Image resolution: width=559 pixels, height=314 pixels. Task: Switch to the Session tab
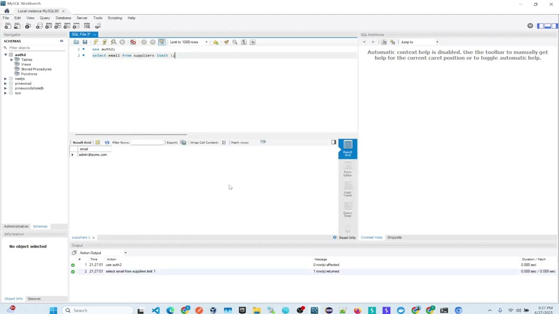tap(34, 299)
